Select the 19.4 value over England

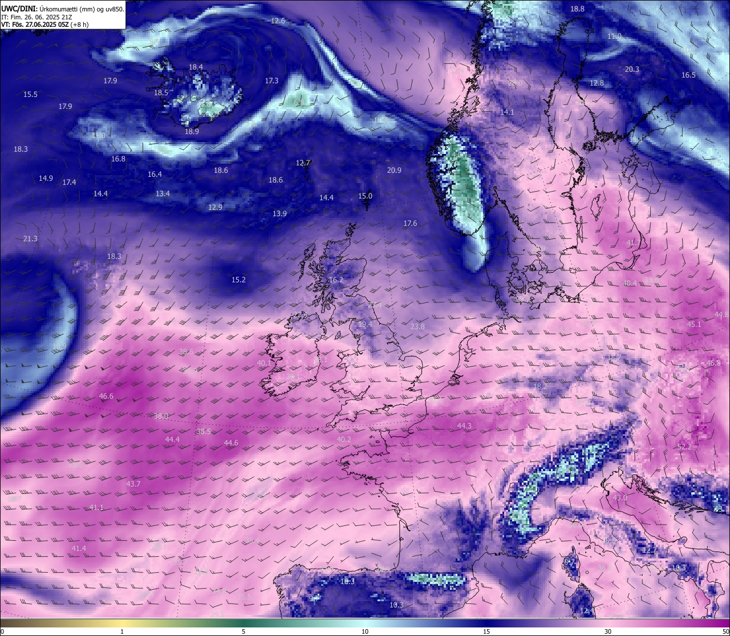tap(365, 325)
